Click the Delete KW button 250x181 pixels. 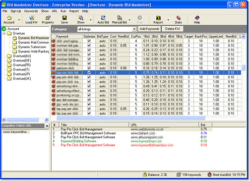[173, 29]
